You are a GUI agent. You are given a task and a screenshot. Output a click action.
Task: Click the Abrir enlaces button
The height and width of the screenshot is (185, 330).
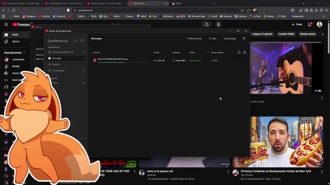tap(194, 39)
